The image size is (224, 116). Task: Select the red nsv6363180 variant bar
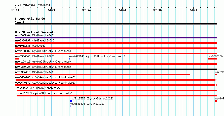coord(212,59)
